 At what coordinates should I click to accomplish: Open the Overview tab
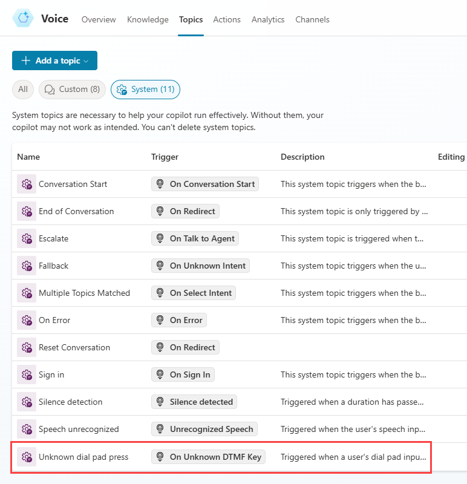click(x=99, y=19)
